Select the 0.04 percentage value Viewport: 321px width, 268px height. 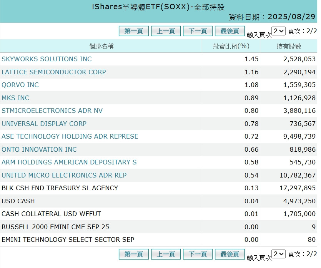click(x=251, y=201)
